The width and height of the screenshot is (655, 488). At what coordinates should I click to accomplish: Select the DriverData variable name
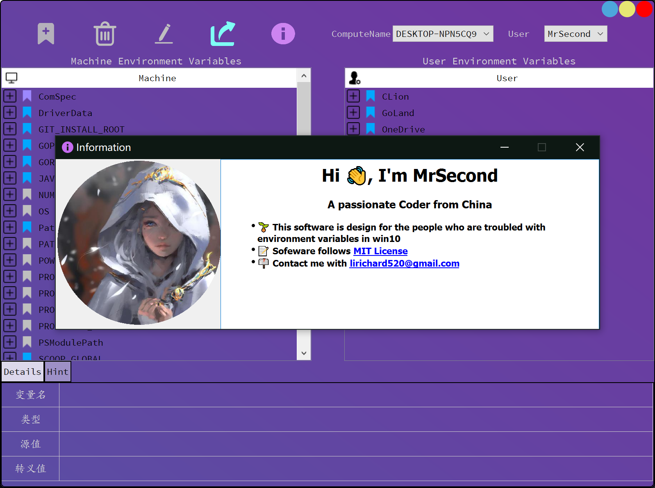point(65,113)
